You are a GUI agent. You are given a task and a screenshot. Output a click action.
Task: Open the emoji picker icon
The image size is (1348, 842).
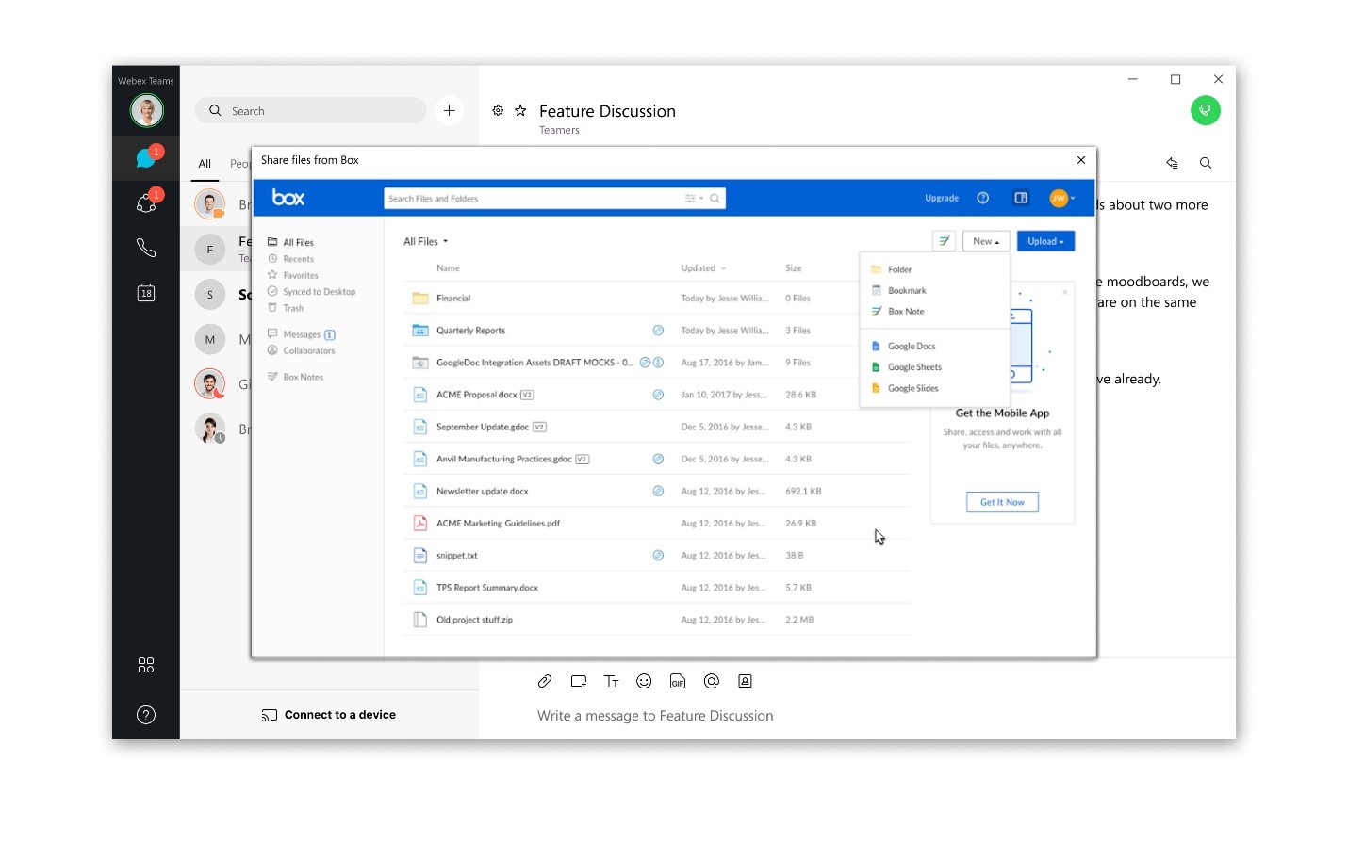coord(644,681)
